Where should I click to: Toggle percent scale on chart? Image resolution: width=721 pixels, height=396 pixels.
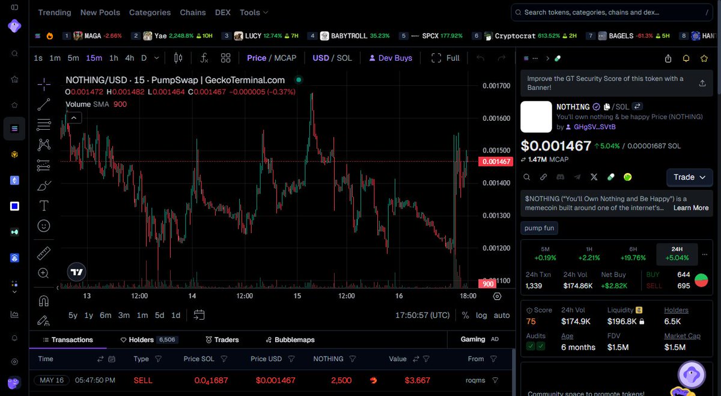466,315
